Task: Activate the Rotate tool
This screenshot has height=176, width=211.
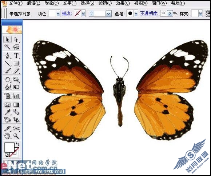Action: click(x=7, y=79)
